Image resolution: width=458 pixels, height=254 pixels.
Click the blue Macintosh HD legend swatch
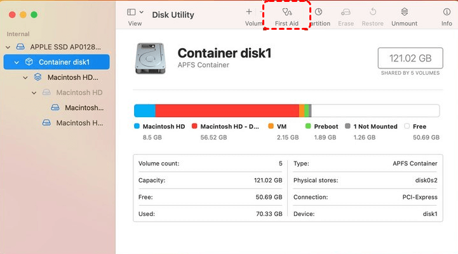tap(137, 127)
